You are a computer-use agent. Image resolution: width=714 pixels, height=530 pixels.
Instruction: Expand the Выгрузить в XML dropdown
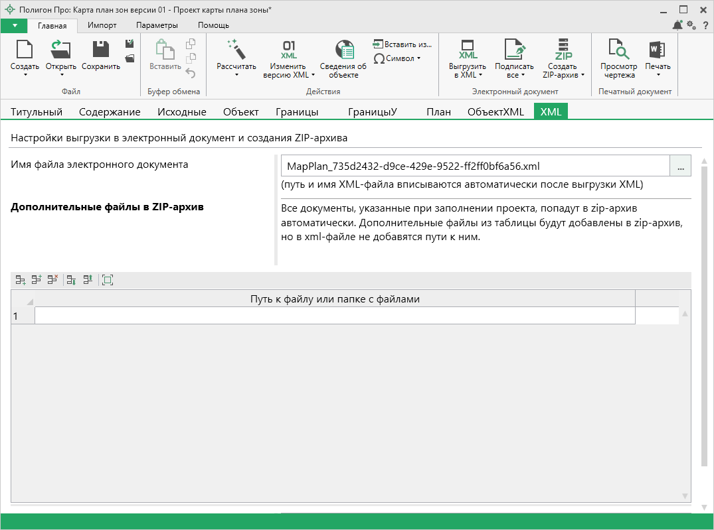tap(480, 75)
